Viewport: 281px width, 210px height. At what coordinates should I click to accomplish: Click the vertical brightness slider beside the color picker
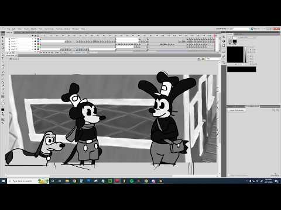click(245, 54)
